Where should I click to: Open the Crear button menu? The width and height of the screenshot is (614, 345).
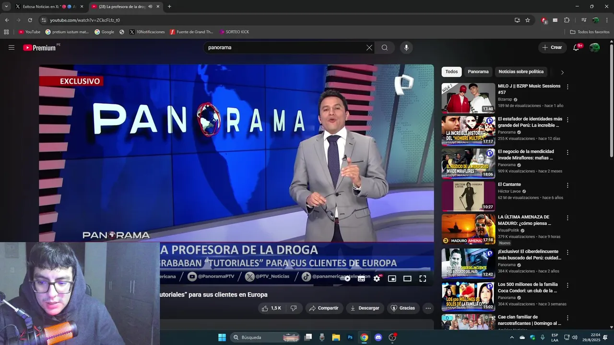tap(552, 47)
